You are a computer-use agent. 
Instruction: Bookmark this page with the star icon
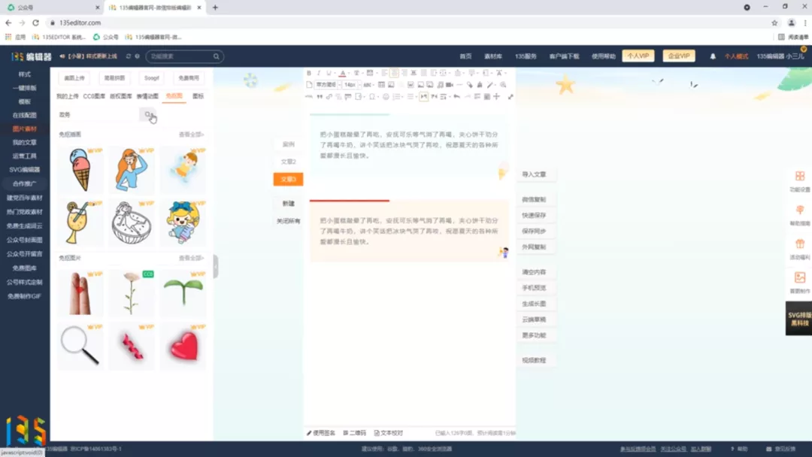(x=774, y=23)
